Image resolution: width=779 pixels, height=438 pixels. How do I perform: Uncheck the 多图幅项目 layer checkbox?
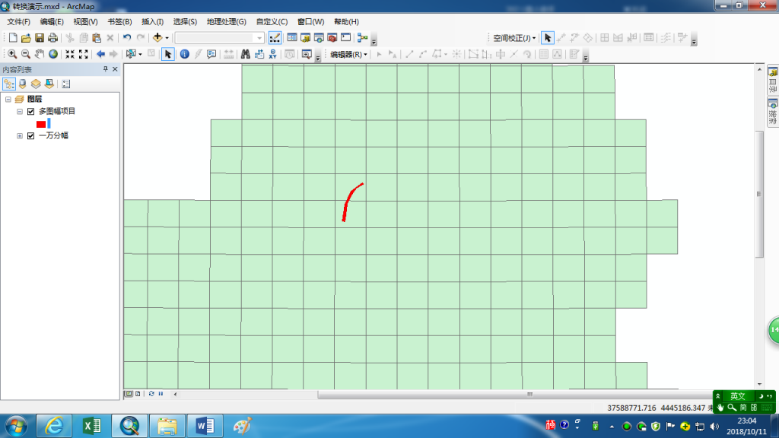tap(31, 112)
